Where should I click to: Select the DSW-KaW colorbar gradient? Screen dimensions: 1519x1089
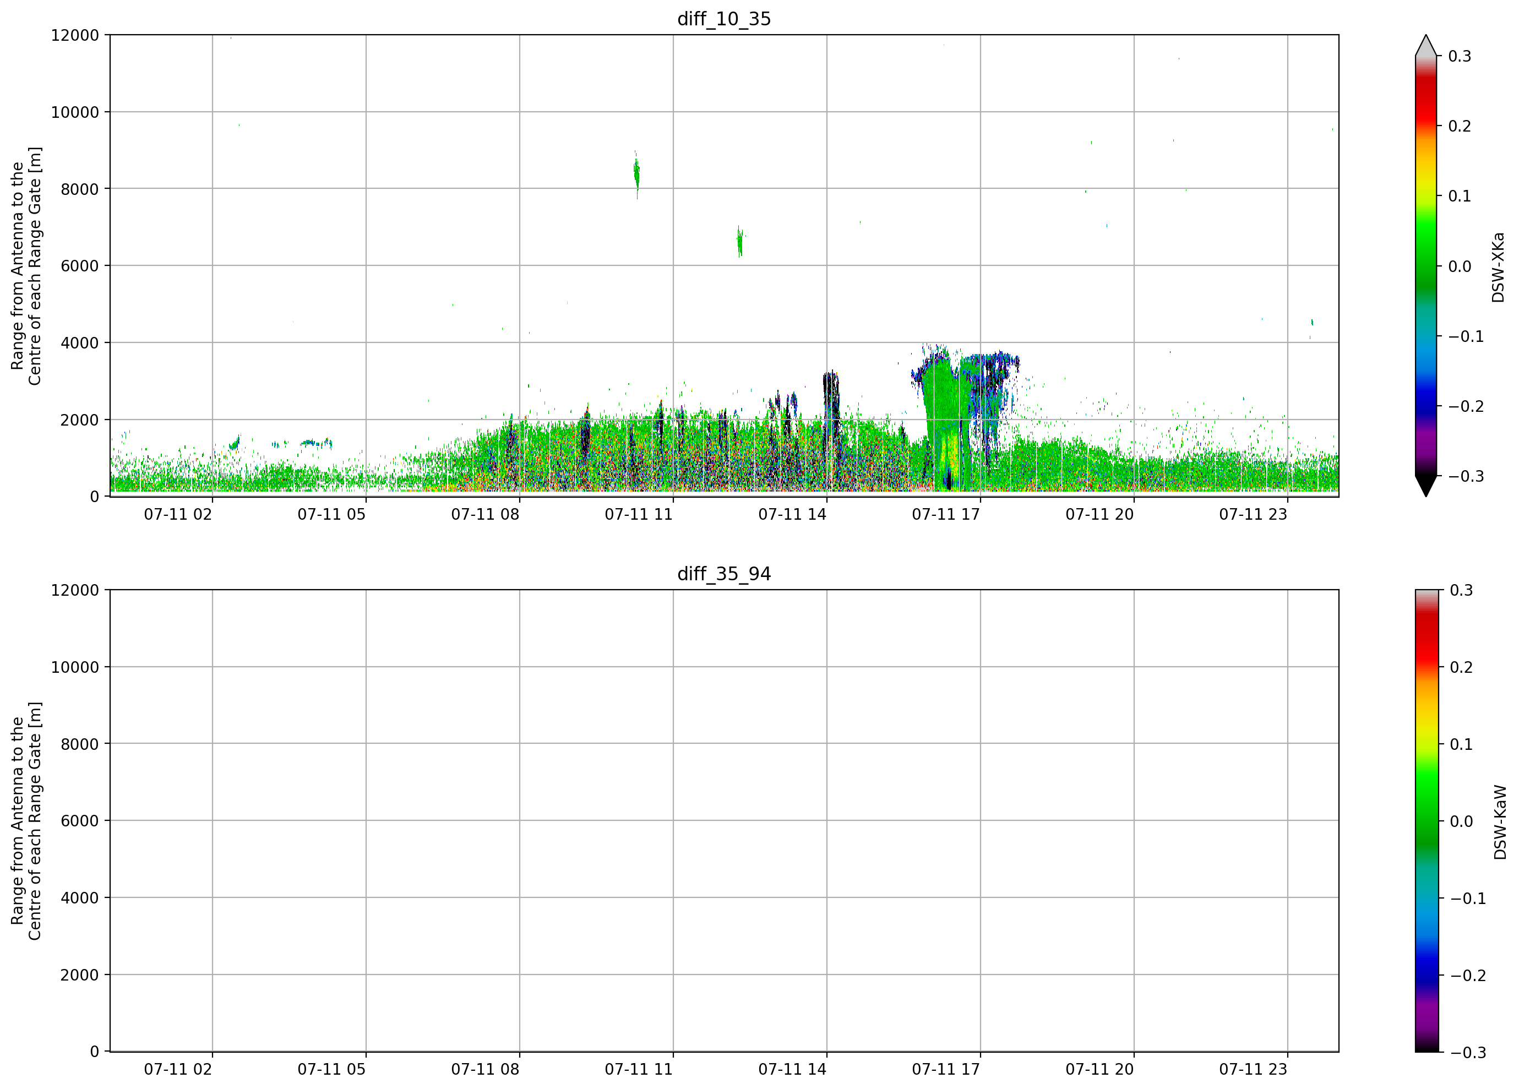tap(1426, 821)
